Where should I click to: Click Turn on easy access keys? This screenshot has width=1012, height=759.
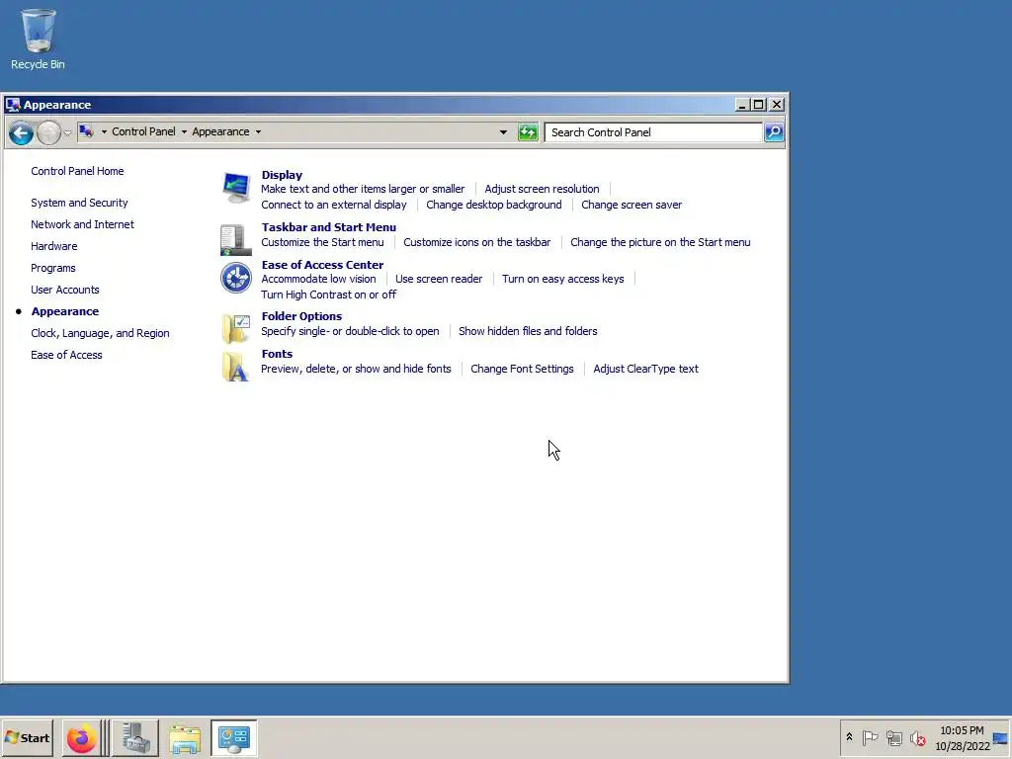click(x=563, y=279)
